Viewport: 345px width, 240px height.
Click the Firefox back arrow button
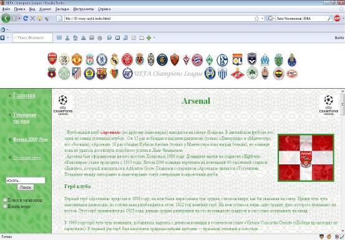point(6,18)
